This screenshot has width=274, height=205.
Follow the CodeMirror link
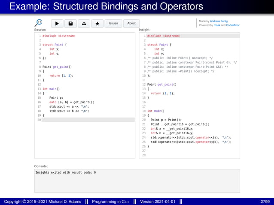tap(233, 25)
